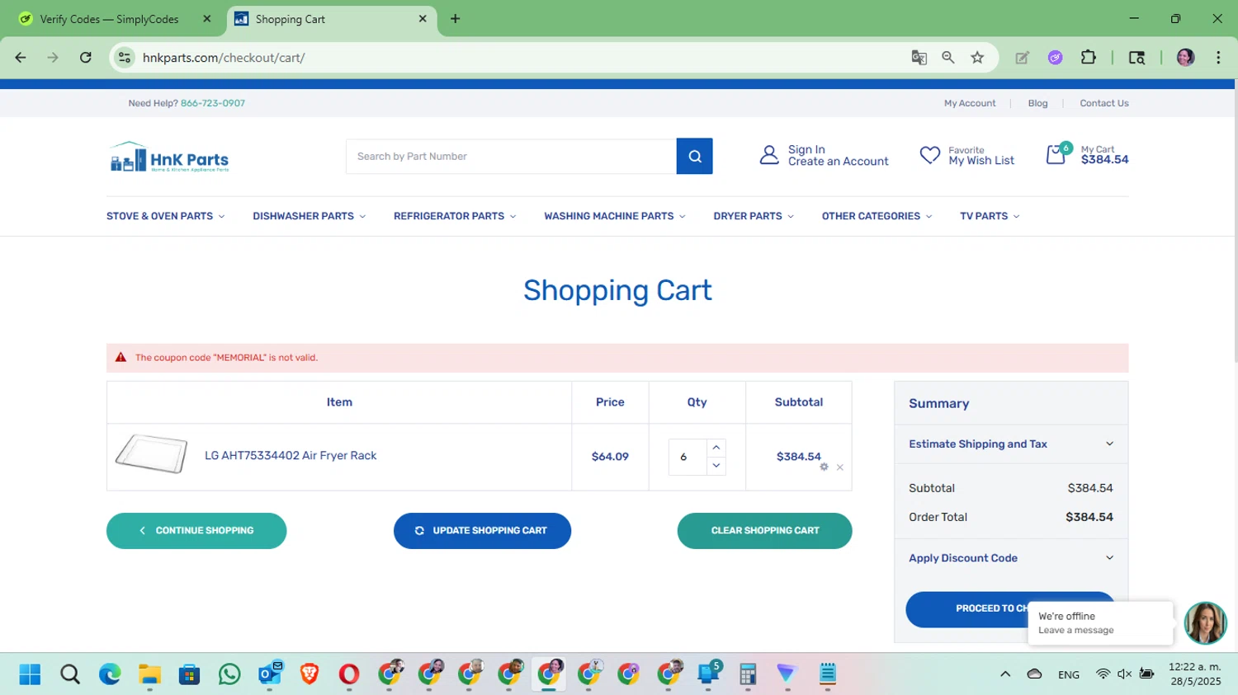Open Brave browser from the taskbar
Viewport: 1238px width, 695px height.
pos(309,674)
